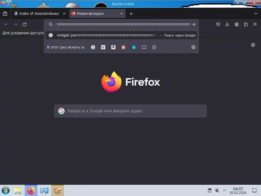Expand hidden system tray icons

point(225,190)
